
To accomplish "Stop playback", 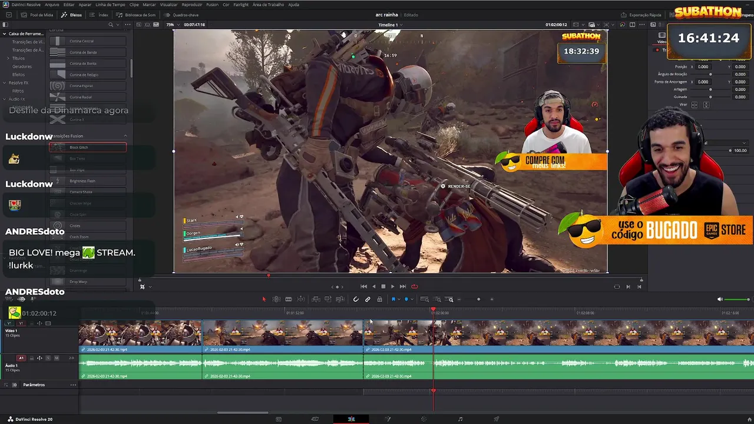I will coord(383,287).
